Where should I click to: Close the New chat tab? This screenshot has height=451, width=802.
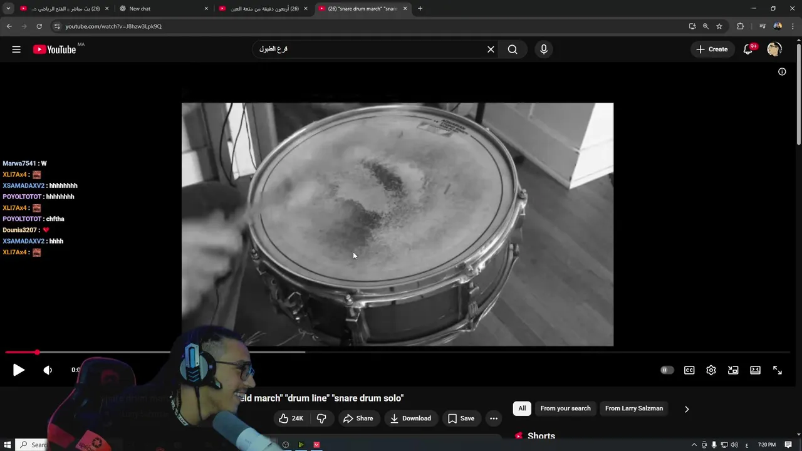(206, 9)
